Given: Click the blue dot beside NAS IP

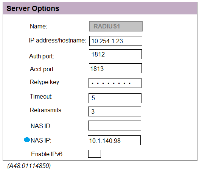Looking at the screenshot, I should point(27,140).
